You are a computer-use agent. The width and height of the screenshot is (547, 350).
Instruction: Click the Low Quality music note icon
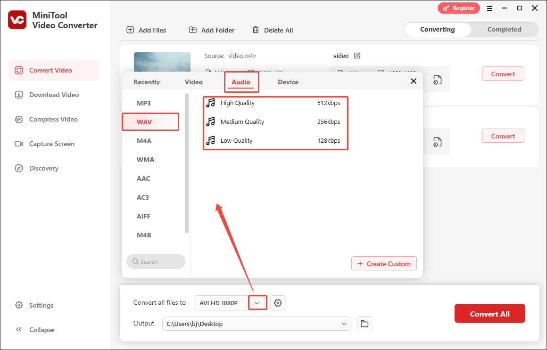click(210, 140)
